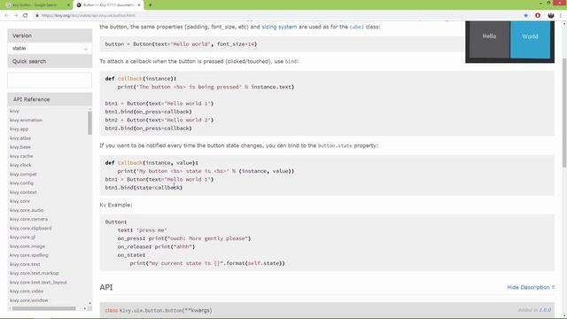
Task: Open kivy.core.video in API Reference
Action: 27,292
